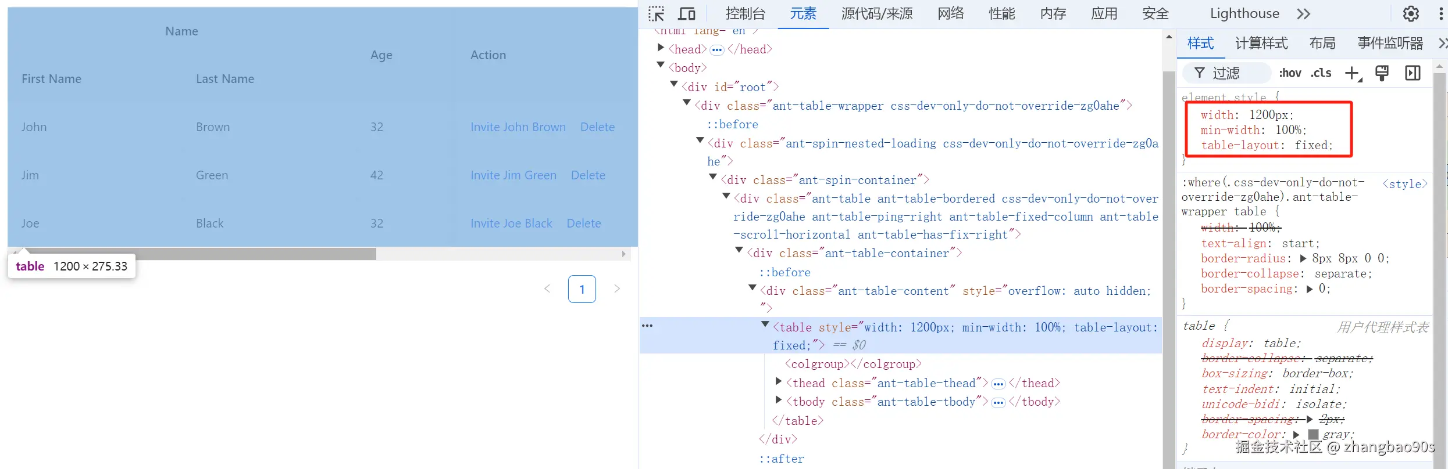Expand the head ellipsis badge
Image resolution: width=1448 pixels, height=469 pixels.
(x=717, y=50)
